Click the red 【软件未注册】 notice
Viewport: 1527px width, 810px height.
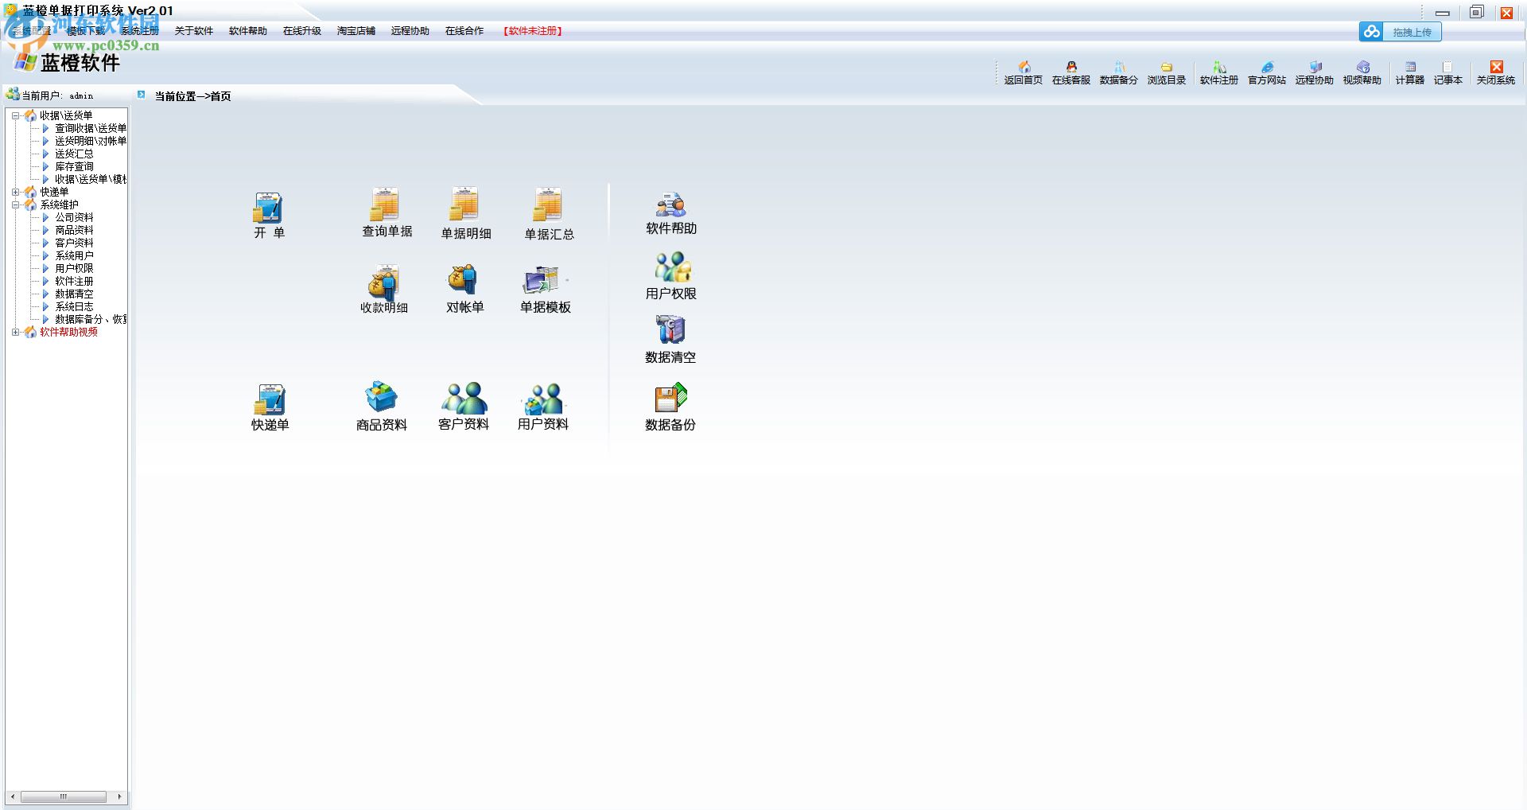click(x=533, y=31)
